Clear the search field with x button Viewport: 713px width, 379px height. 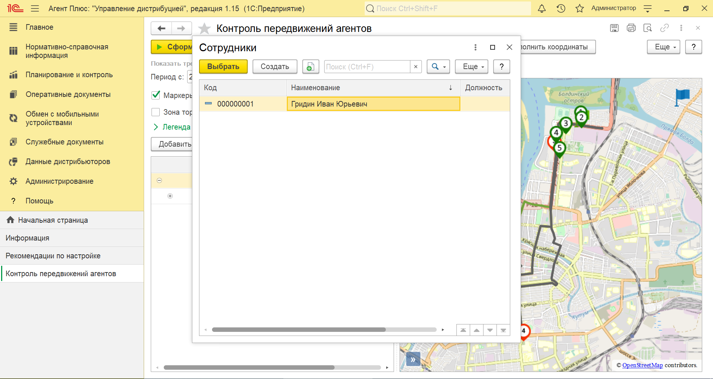click(x=416, y=67)
